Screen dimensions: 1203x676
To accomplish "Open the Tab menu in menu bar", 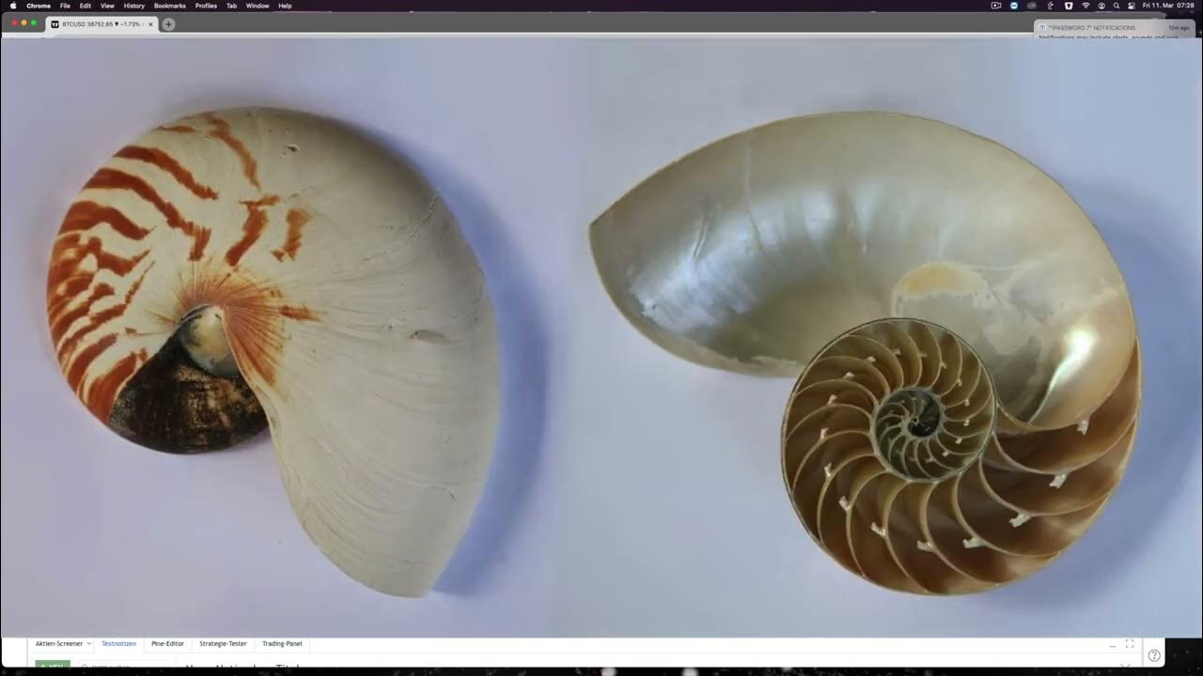I will coord(231,6).
